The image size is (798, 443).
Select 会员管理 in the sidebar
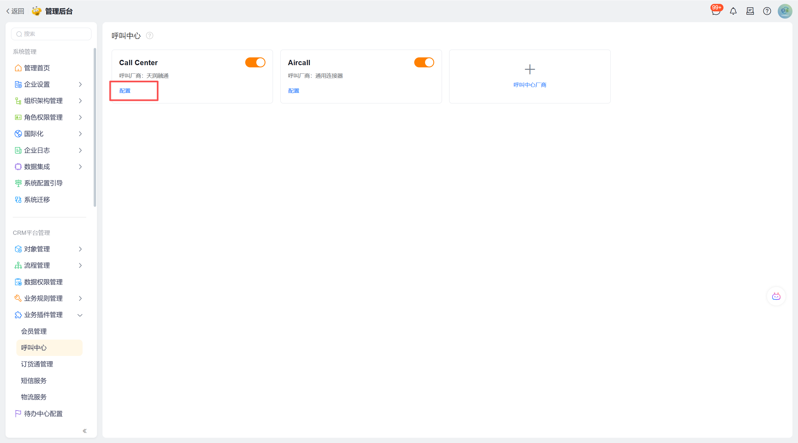(34, 331)
